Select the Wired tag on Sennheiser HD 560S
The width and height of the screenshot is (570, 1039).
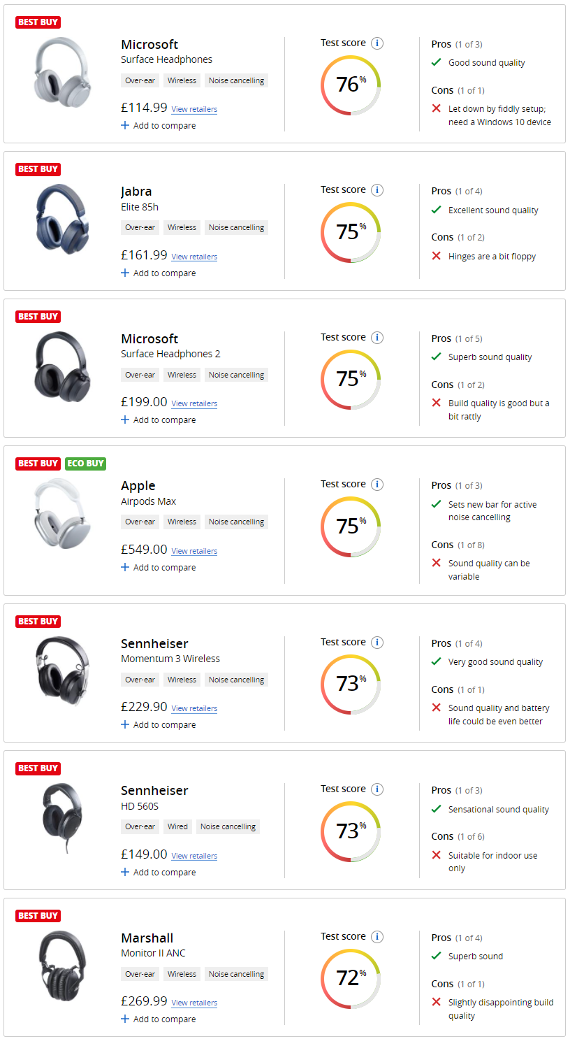point(177,826)
